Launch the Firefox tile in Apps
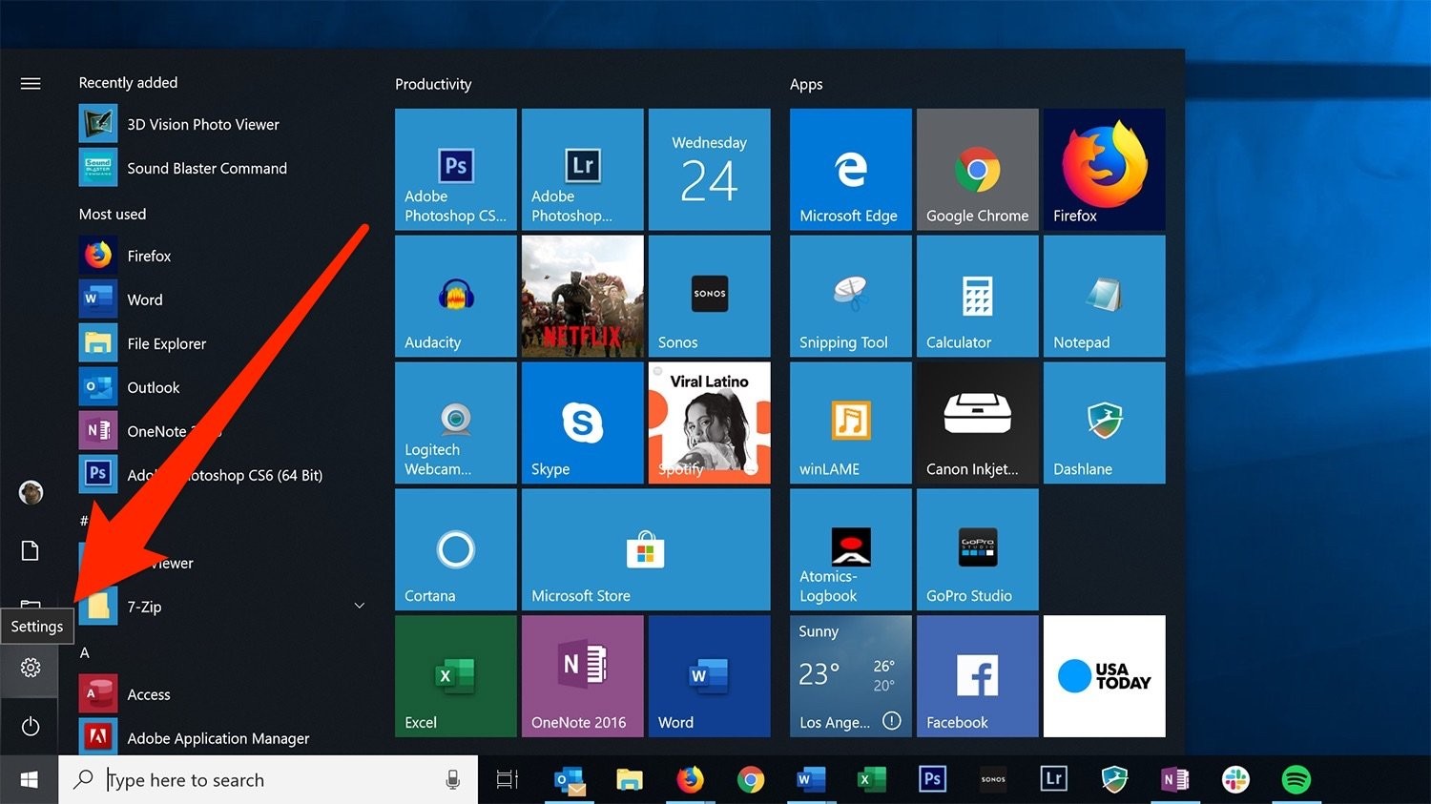 (1105, 169)
